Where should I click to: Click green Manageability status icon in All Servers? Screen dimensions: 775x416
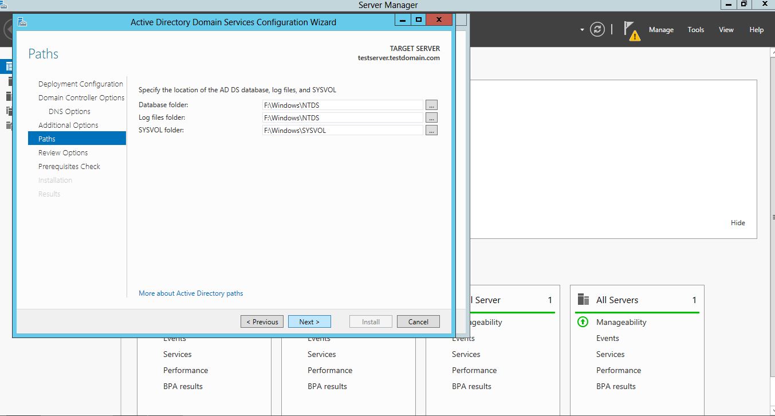click(583, 322)
